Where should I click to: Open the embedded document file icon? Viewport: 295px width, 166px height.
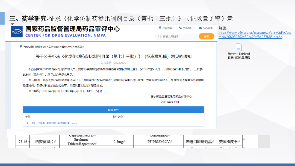pyautogui.click(x=238, y=47)
